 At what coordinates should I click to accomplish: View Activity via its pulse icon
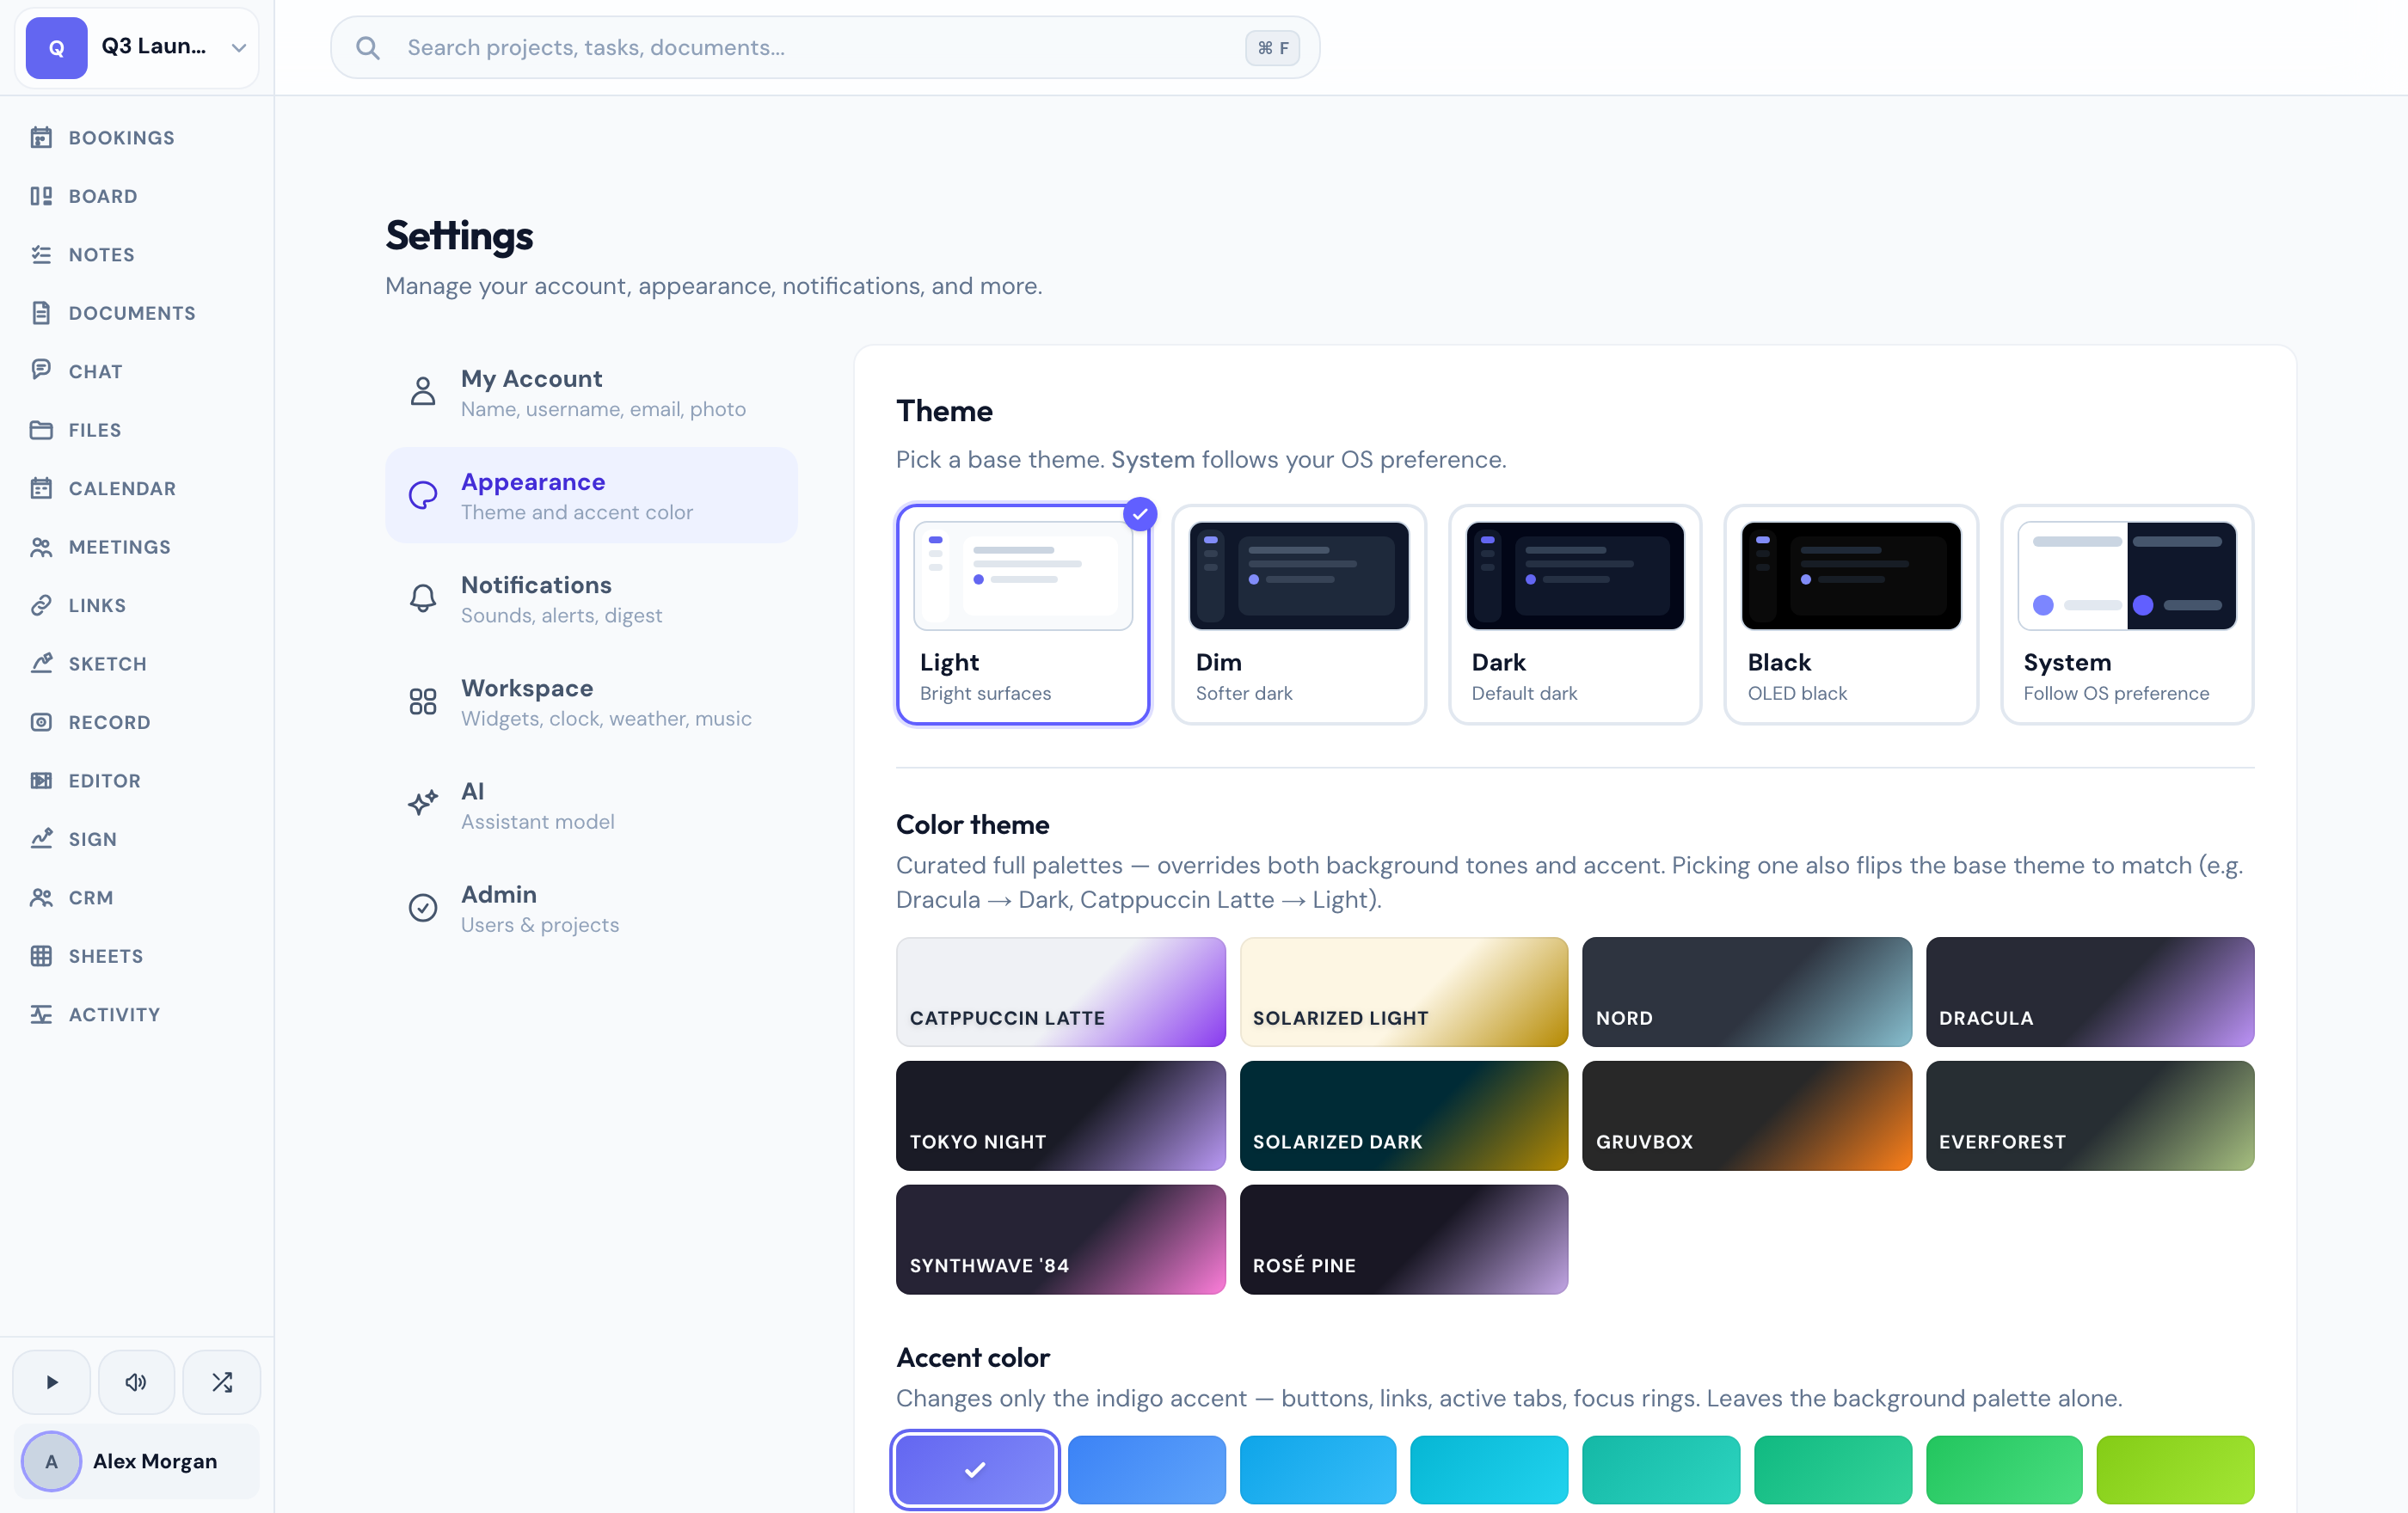(41, 1014)
